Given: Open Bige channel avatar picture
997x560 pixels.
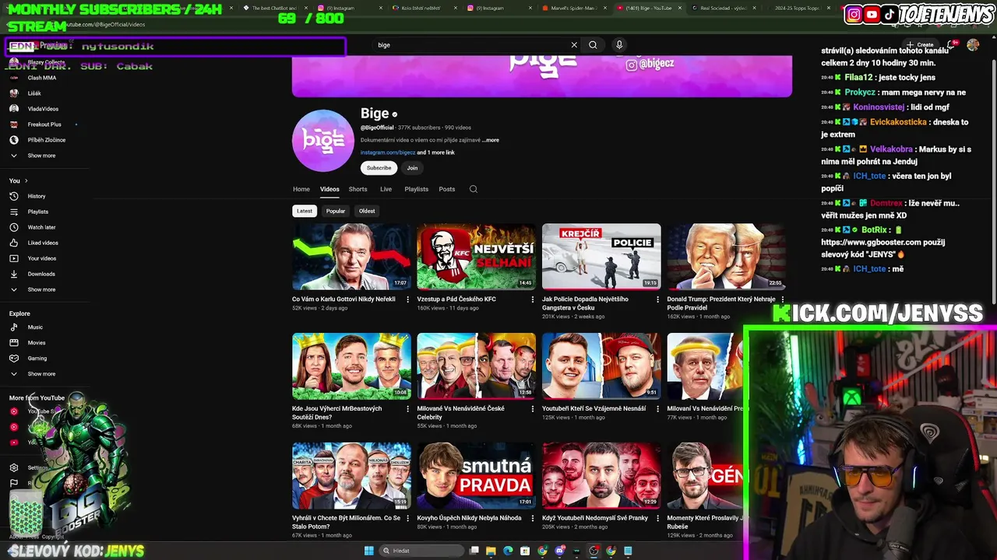Looking at the screenshot, I should (x=323, y=141).
